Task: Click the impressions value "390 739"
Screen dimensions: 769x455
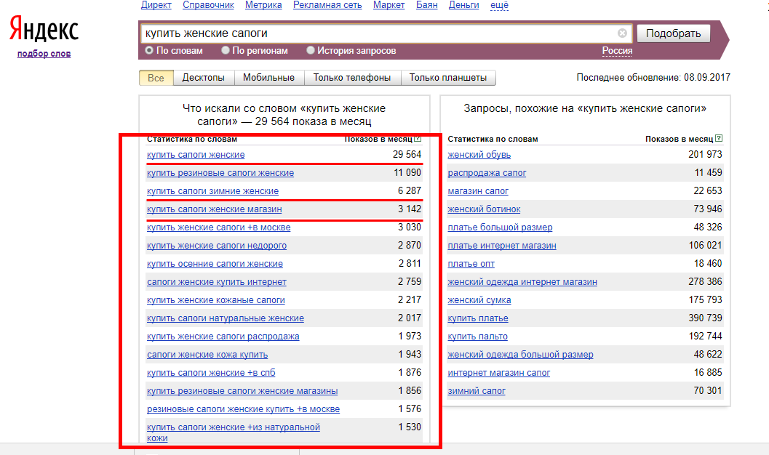Action: (x=705, y=318)
